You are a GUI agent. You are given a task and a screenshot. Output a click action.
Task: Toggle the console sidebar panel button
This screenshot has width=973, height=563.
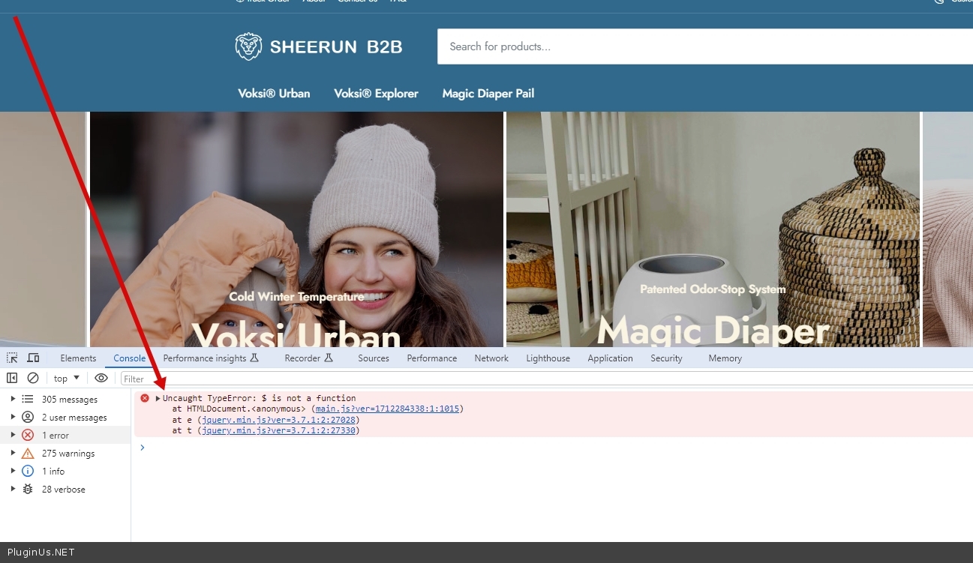click(12, 379)
